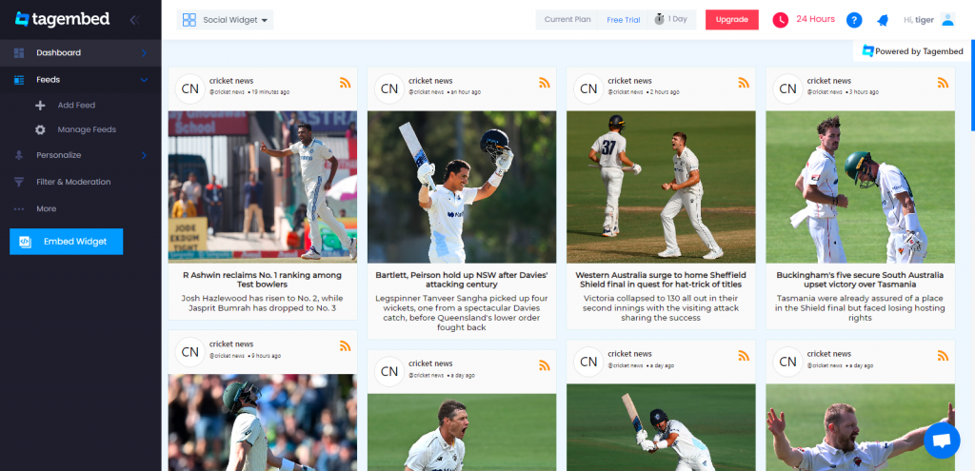Click the Buckingham's five Tasmania match photo
This screenshot has height=471, width=975.
[x=860, y=187]
